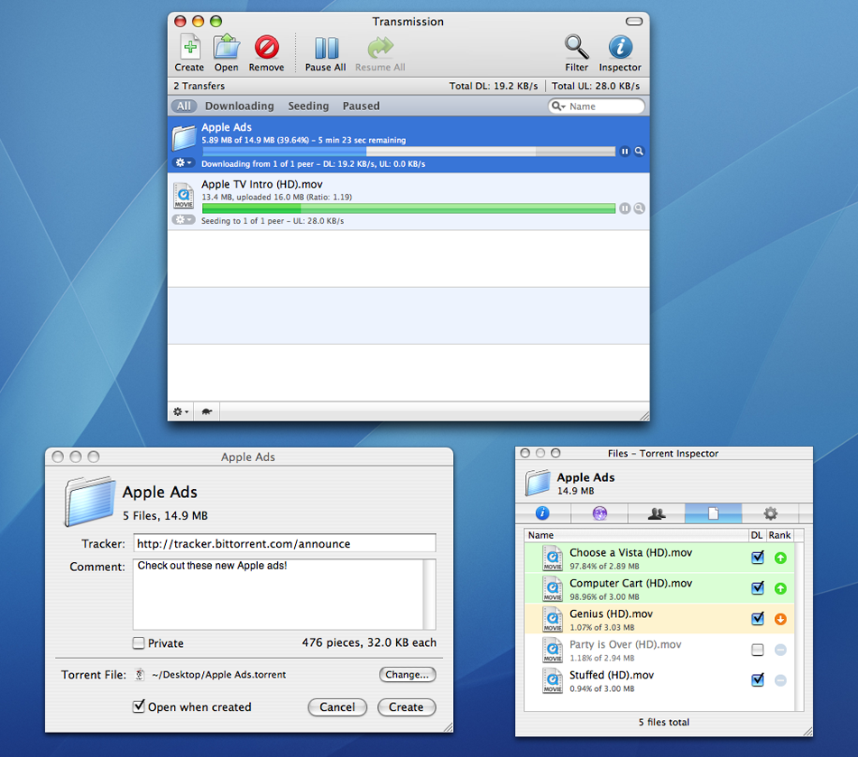Screen dimensions: 858x757
Task: Show only Seeding transfers
Action: point(309,106)
